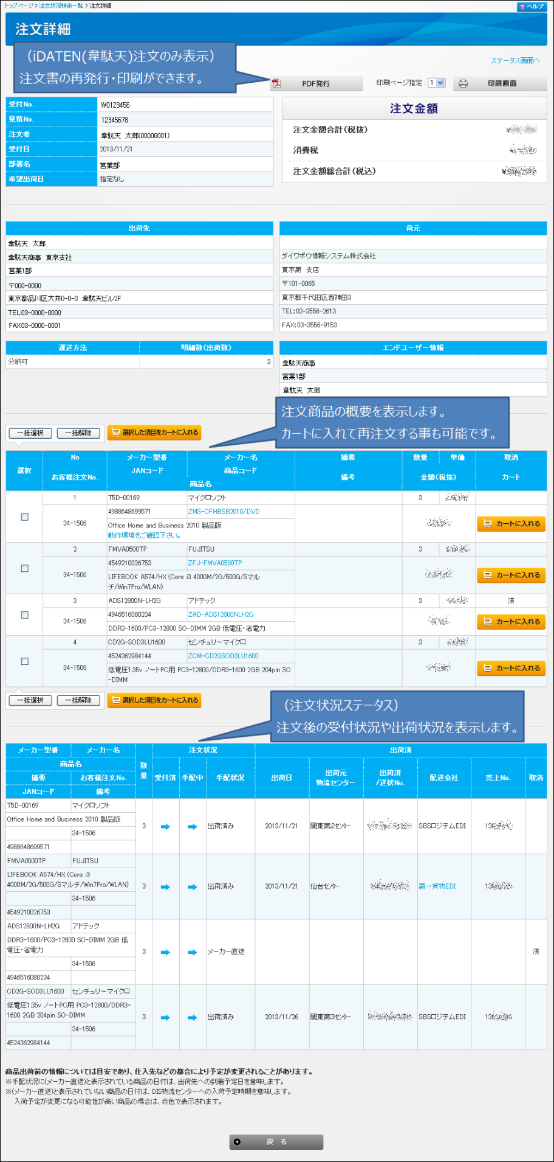Click the upper 一括選択 button
554x1162 pixels.
point(30,433)
